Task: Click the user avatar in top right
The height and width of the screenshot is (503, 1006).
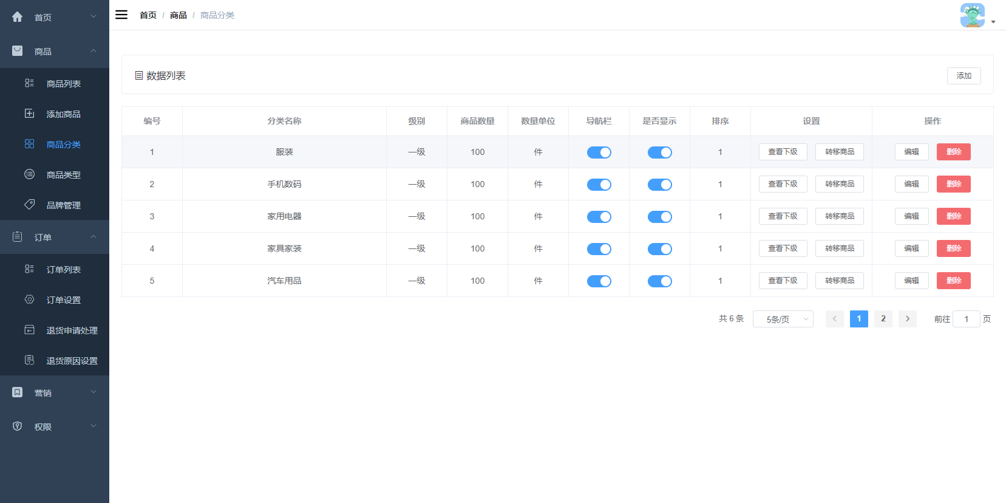Action: pyautogui.click(x=972, y=15)
